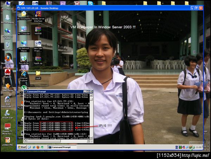
Task: Open EPSON Scan desktop shortcut
Action: [7, 114]
